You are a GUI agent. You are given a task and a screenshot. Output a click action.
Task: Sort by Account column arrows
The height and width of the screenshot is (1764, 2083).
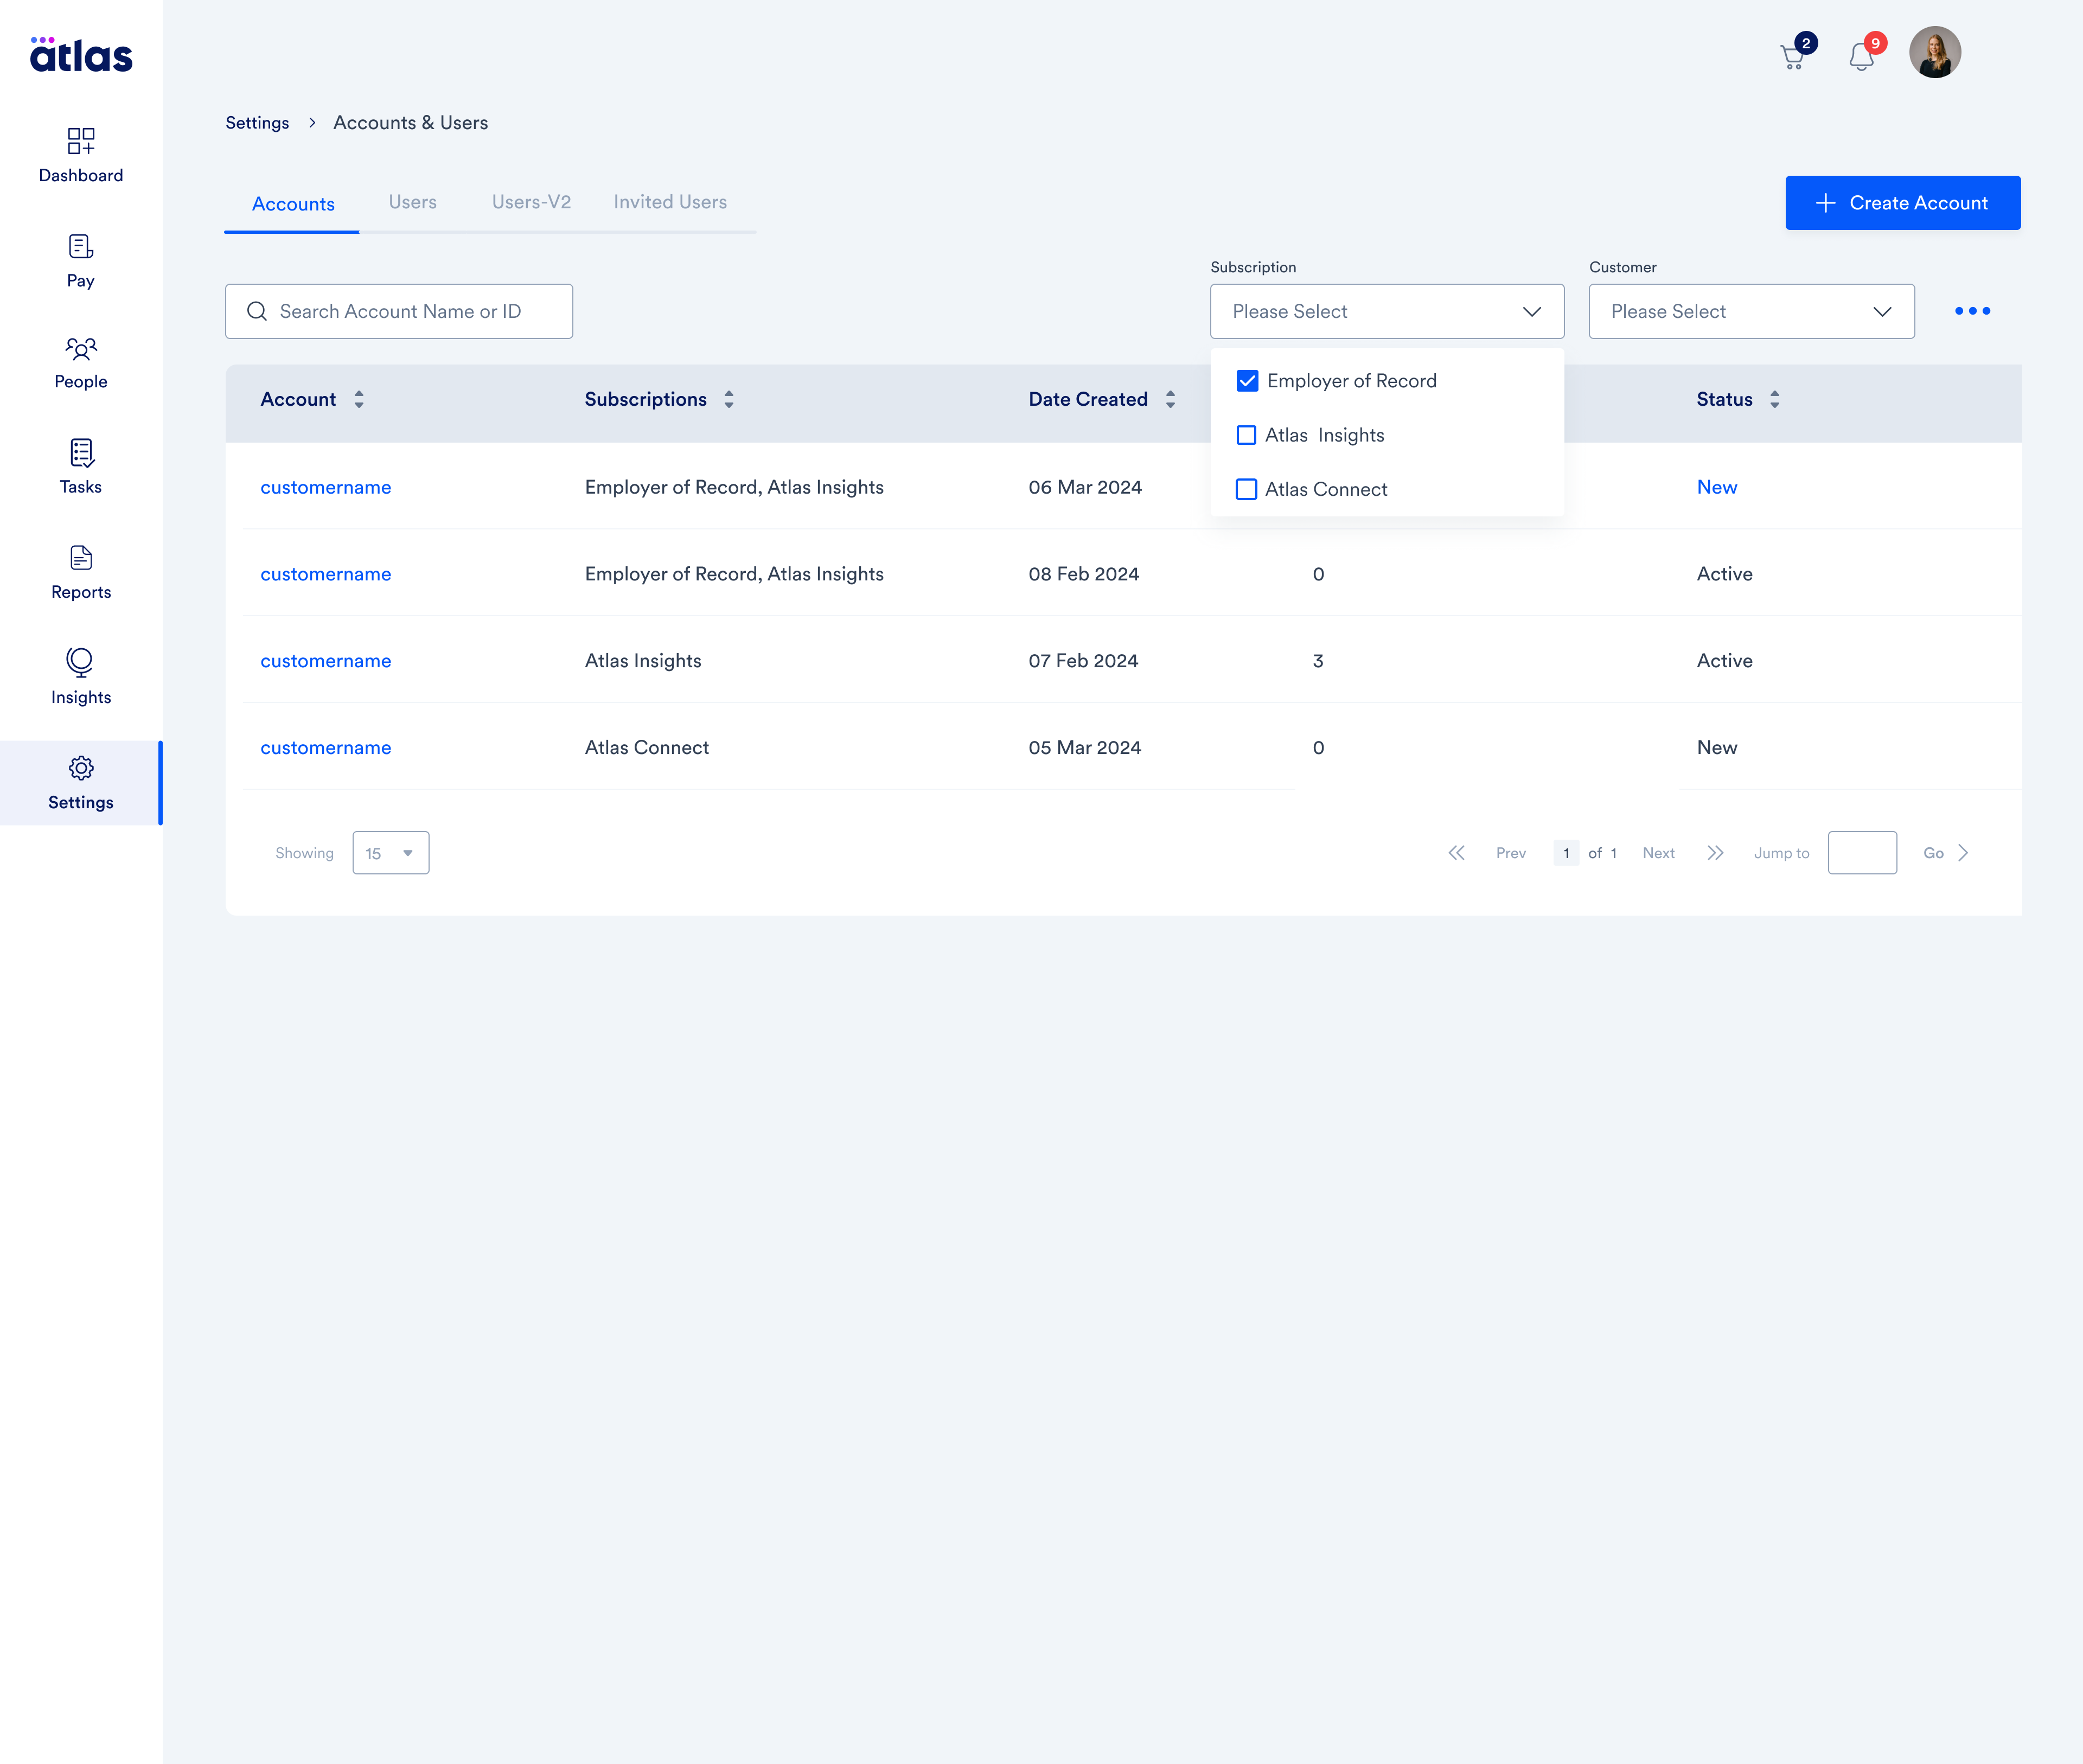tap(359, 399)
